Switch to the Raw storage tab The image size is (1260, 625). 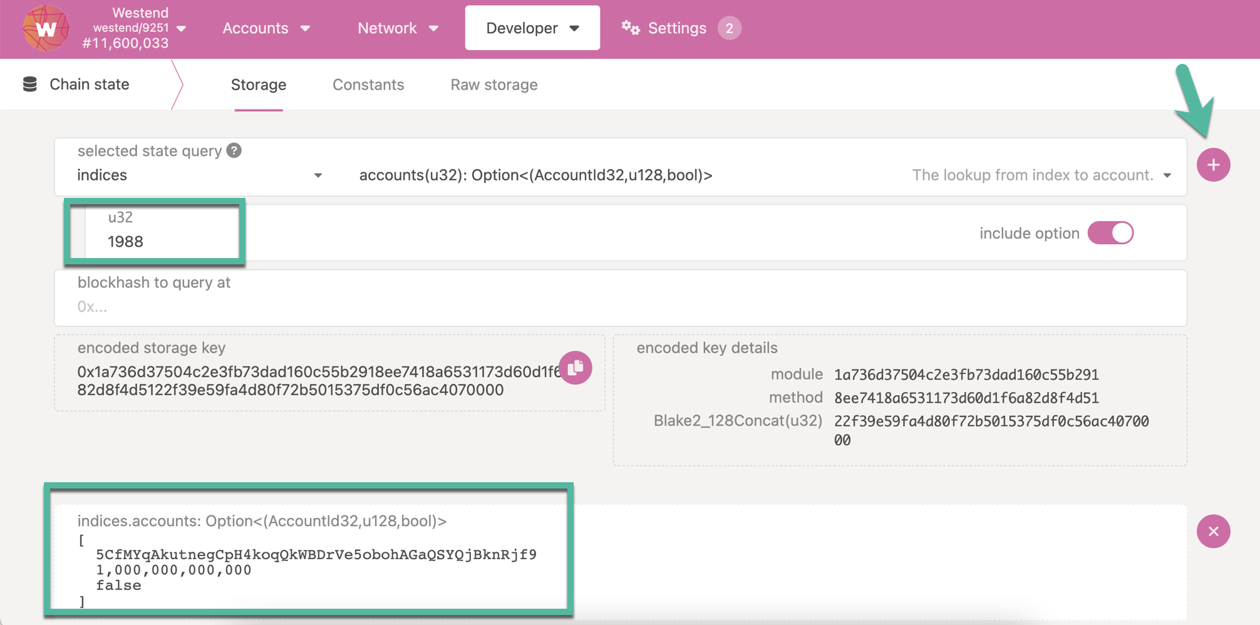pos(493,85)
